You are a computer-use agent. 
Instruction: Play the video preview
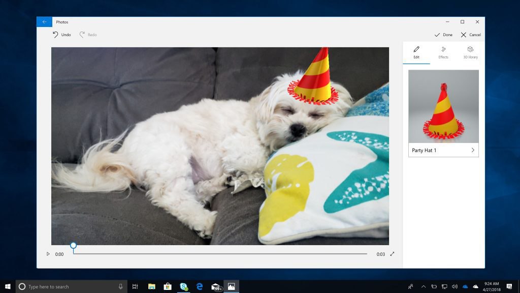click(48, 254)
